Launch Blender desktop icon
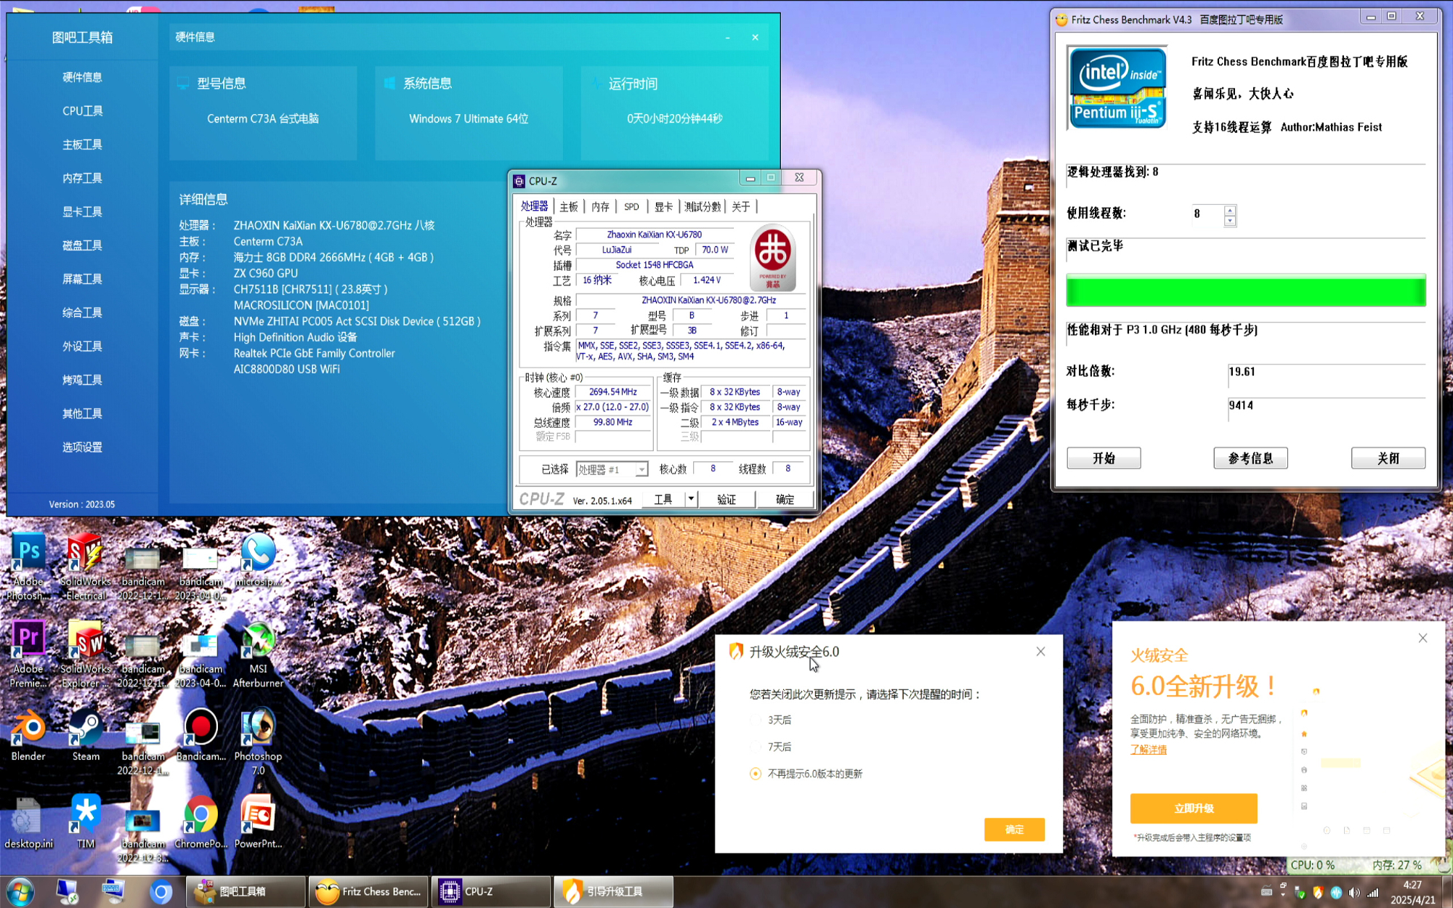1453x908 pixels. (28, 735)
